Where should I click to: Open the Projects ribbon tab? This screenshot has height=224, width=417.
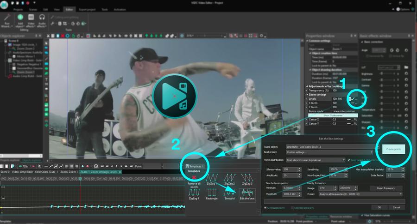coord(18,10)
